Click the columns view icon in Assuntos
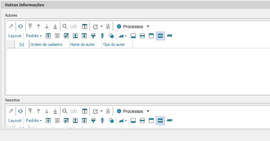Viewport: 270px width, 141px height. 84,111
